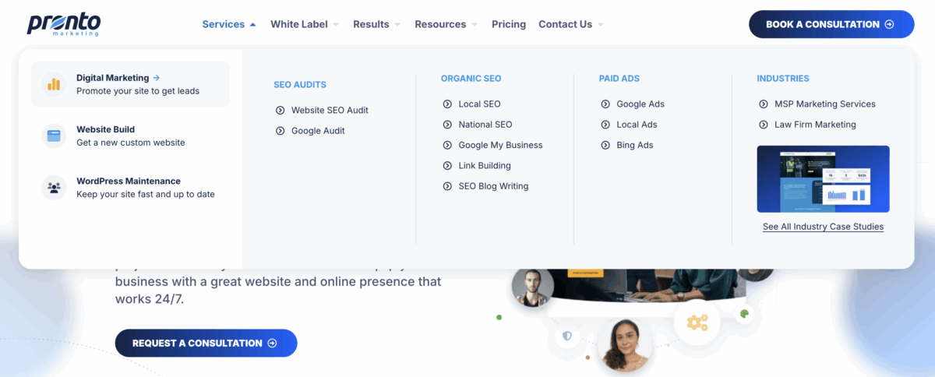The width and height of the screenshot is (935, 377).
Task: Click the Book a Consultation button
Action: [x=831, y=24]
